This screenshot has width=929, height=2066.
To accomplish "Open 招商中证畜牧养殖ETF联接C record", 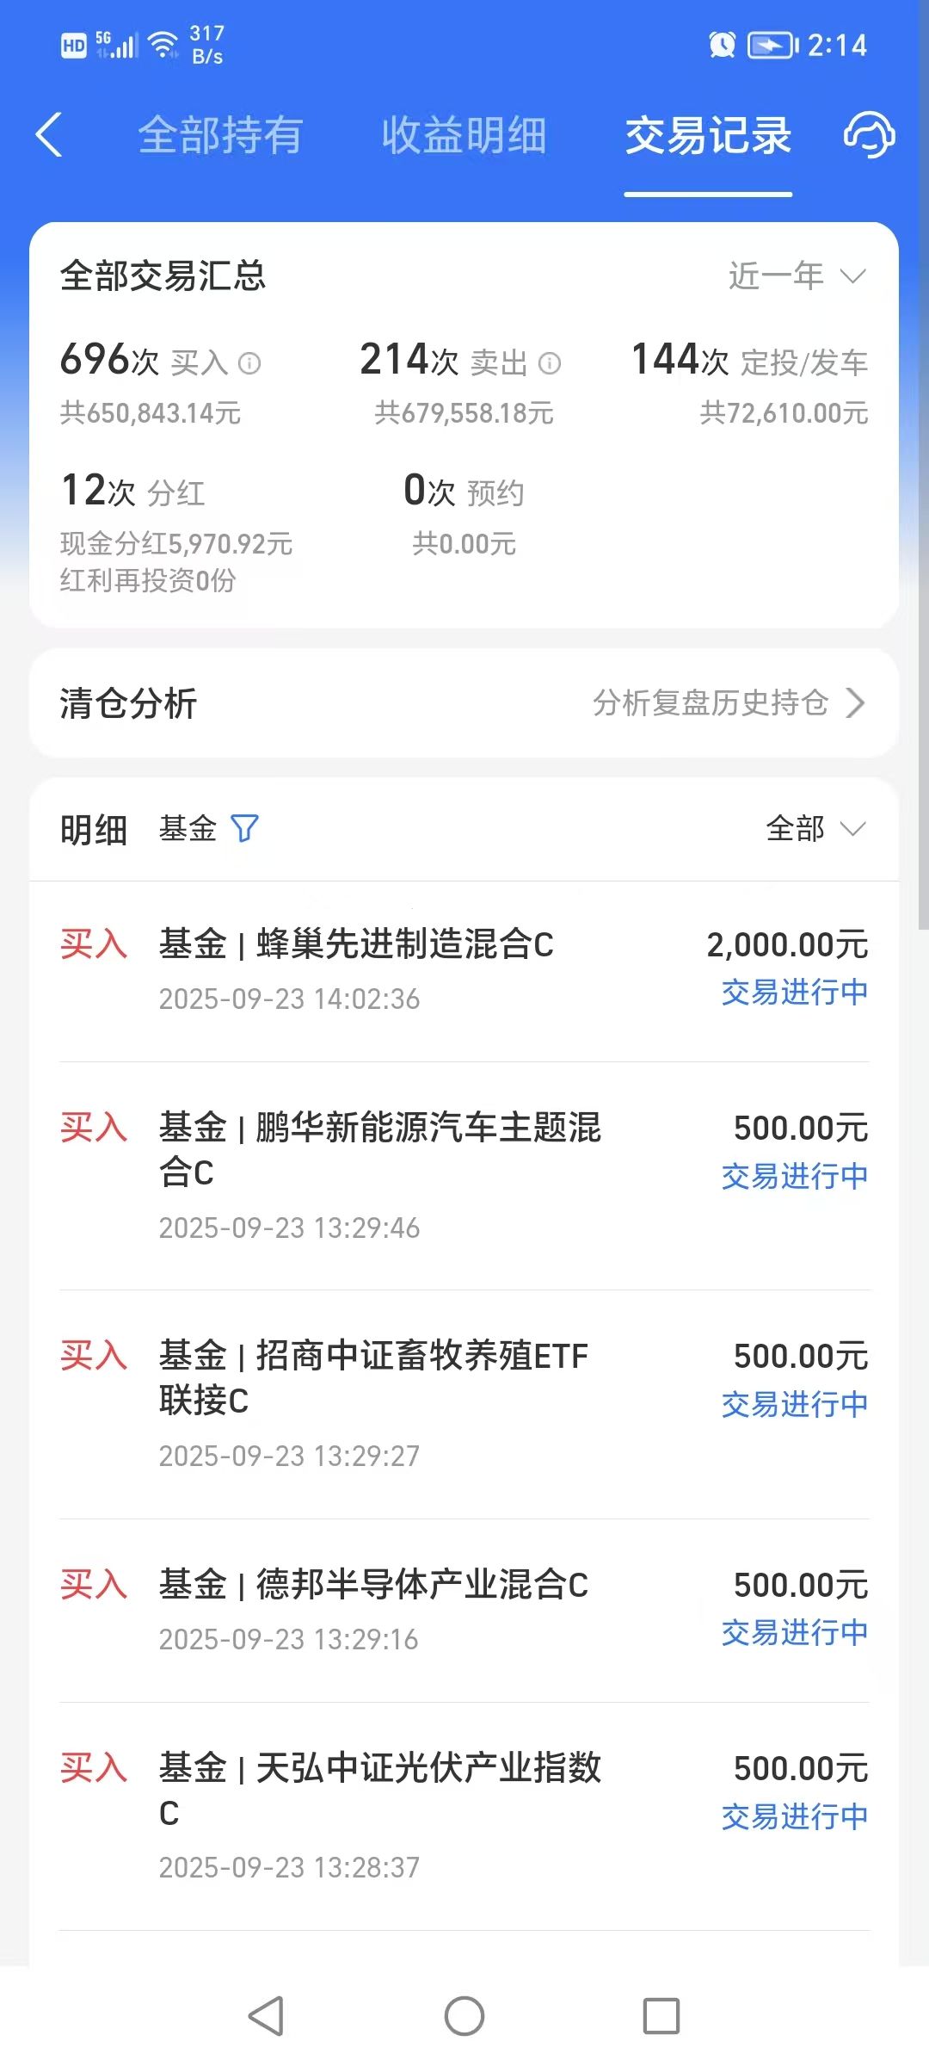I will 464,1404.
